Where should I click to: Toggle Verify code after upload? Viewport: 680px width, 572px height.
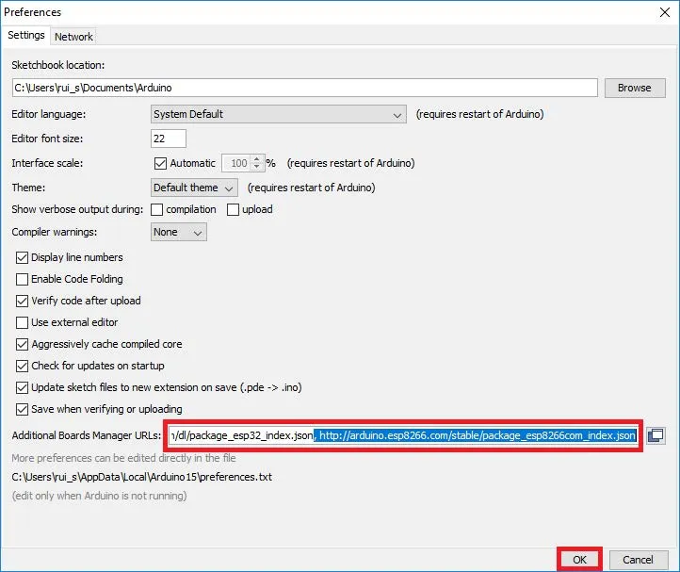tap(23, 301)
